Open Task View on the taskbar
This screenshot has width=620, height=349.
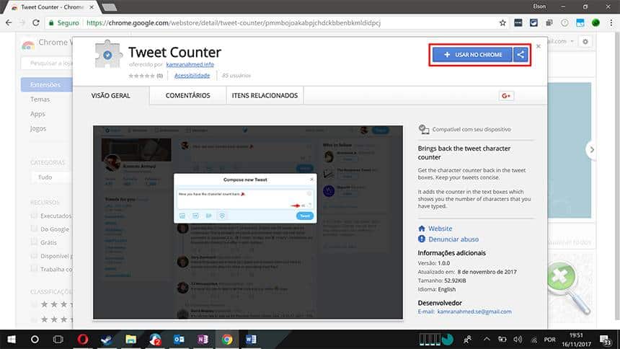point(58,340)
